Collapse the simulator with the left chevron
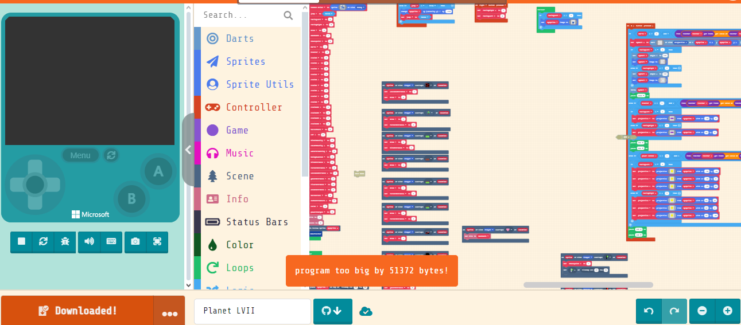 click(188, 150)
